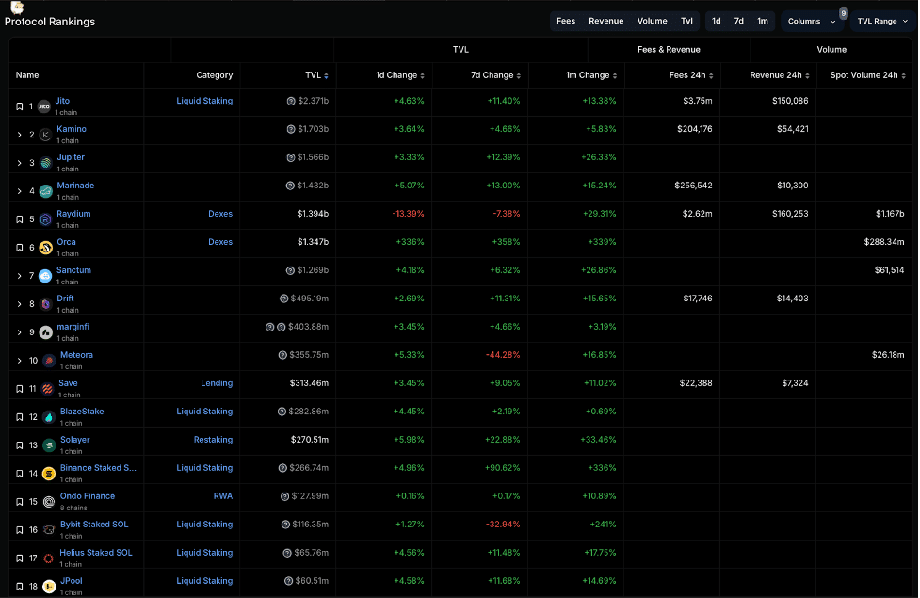
Task: Expand the Jupiter row
Action: point(20,163)
